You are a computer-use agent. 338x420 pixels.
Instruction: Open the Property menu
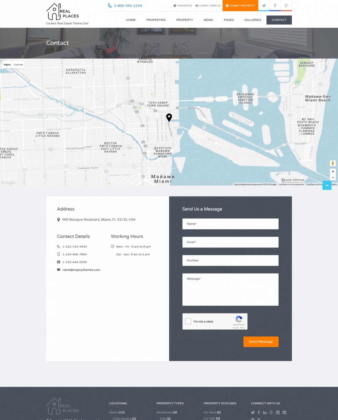pyautogui.click(x=185, y=20)
